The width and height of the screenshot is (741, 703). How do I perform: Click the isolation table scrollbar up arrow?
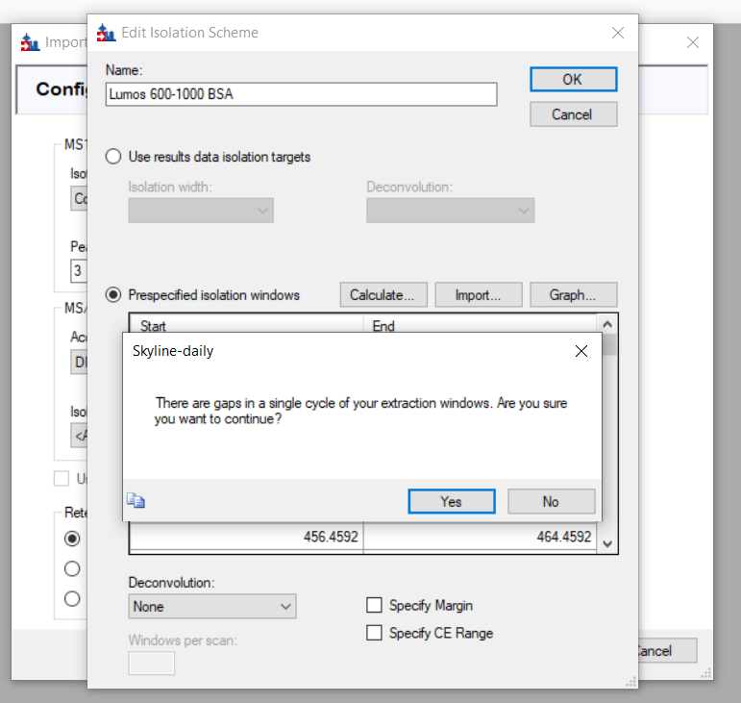[x=606, y=323]
